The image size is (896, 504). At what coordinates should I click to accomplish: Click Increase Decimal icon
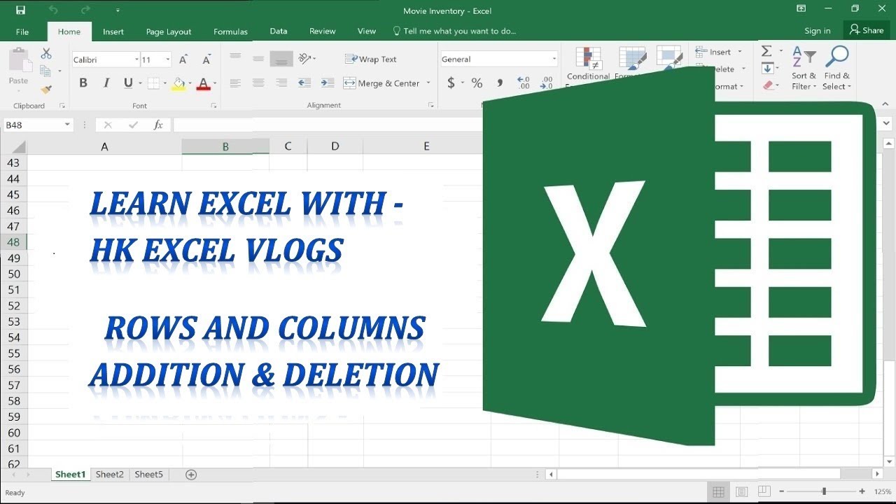click(524, 83)
